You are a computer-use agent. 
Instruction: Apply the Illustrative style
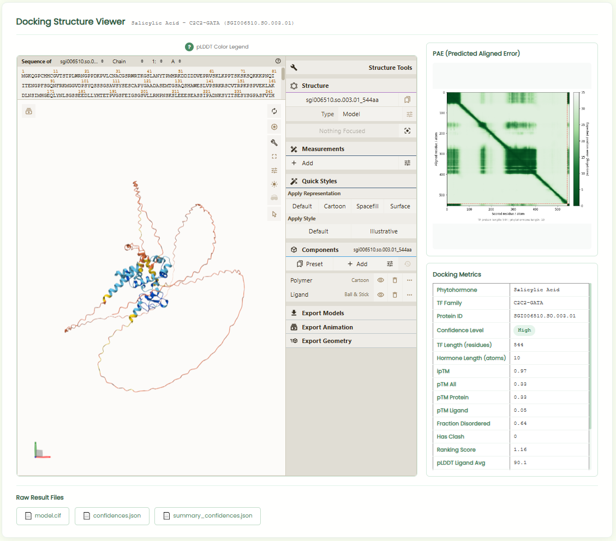pos(384,231)
